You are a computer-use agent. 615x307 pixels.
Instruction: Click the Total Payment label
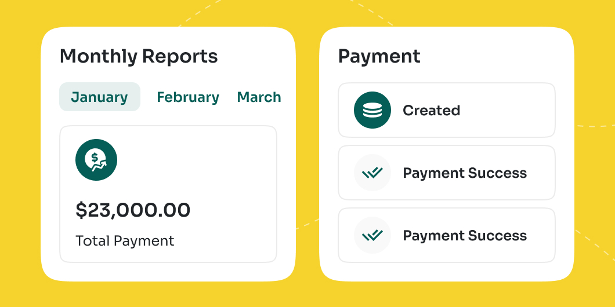[125, 241]
